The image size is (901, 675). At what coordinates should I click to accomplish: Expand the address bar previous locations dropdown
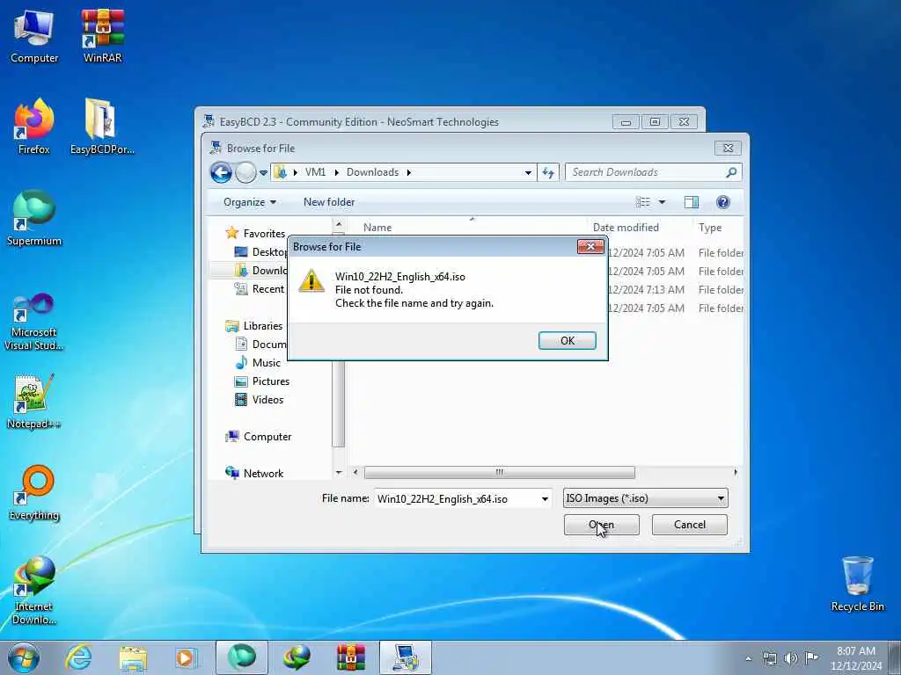coord(528,172)
